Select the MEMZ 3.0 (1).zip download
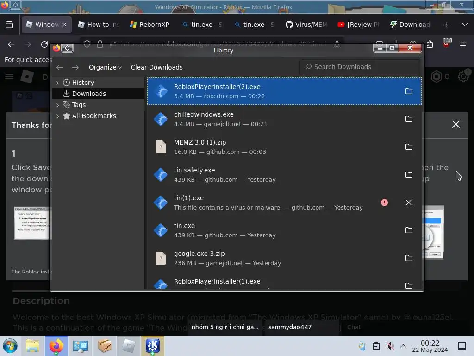474x356 pixels. [x=284, y=147]
